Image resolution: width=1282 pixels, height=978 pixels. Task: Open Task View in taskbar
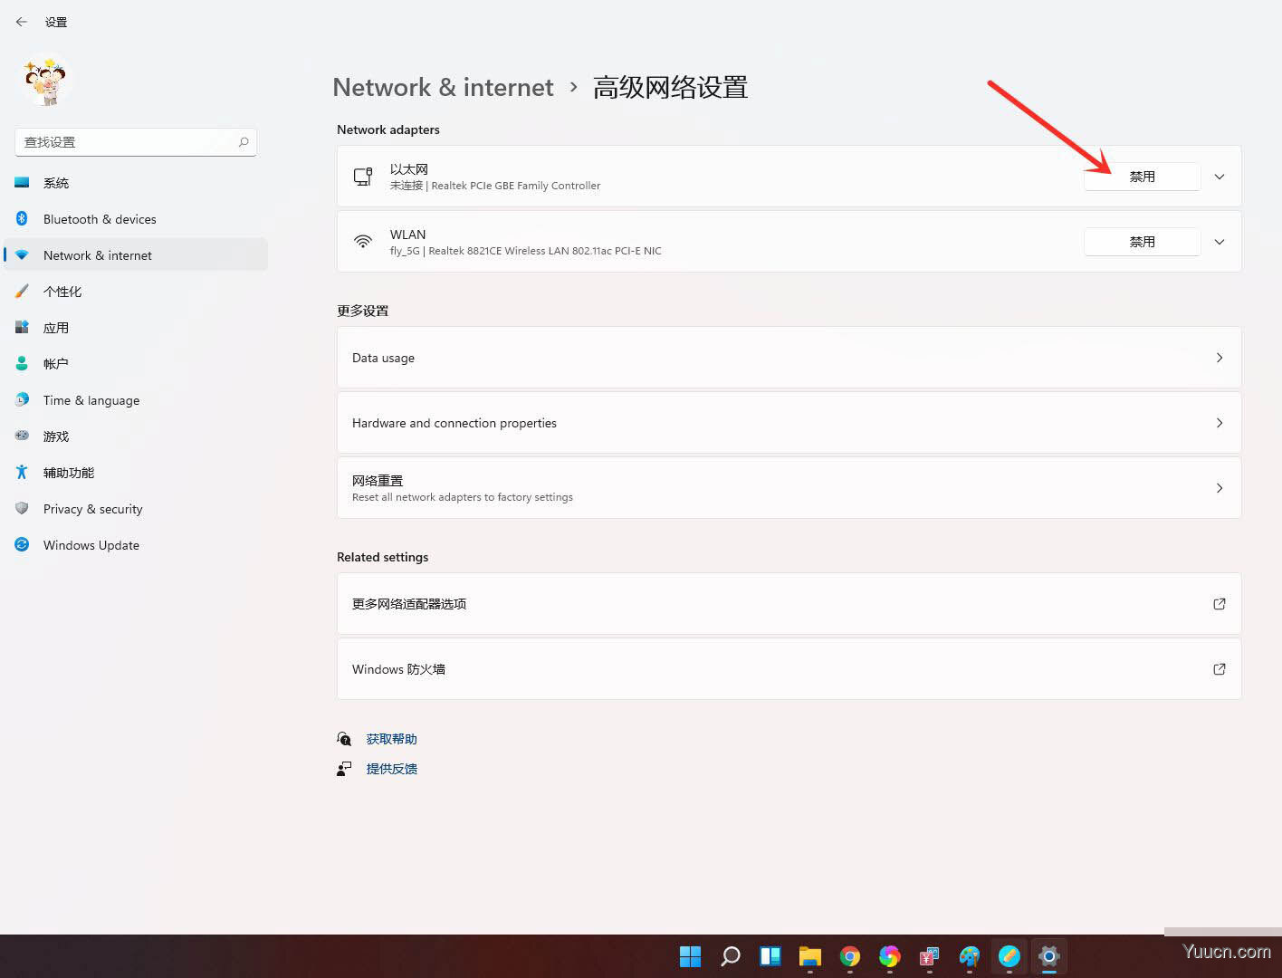[770, 956]
